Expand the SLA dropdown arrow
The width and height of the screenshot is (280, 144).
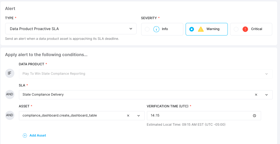(x=267, y=95)
